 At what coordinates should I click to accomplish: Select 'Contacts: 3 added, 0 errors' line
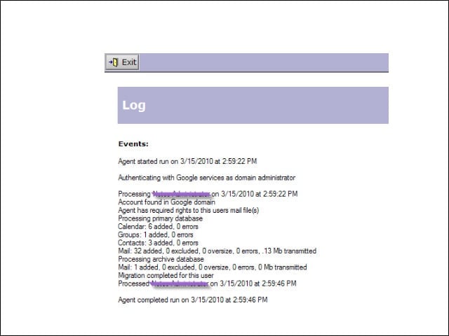point(158,243)
